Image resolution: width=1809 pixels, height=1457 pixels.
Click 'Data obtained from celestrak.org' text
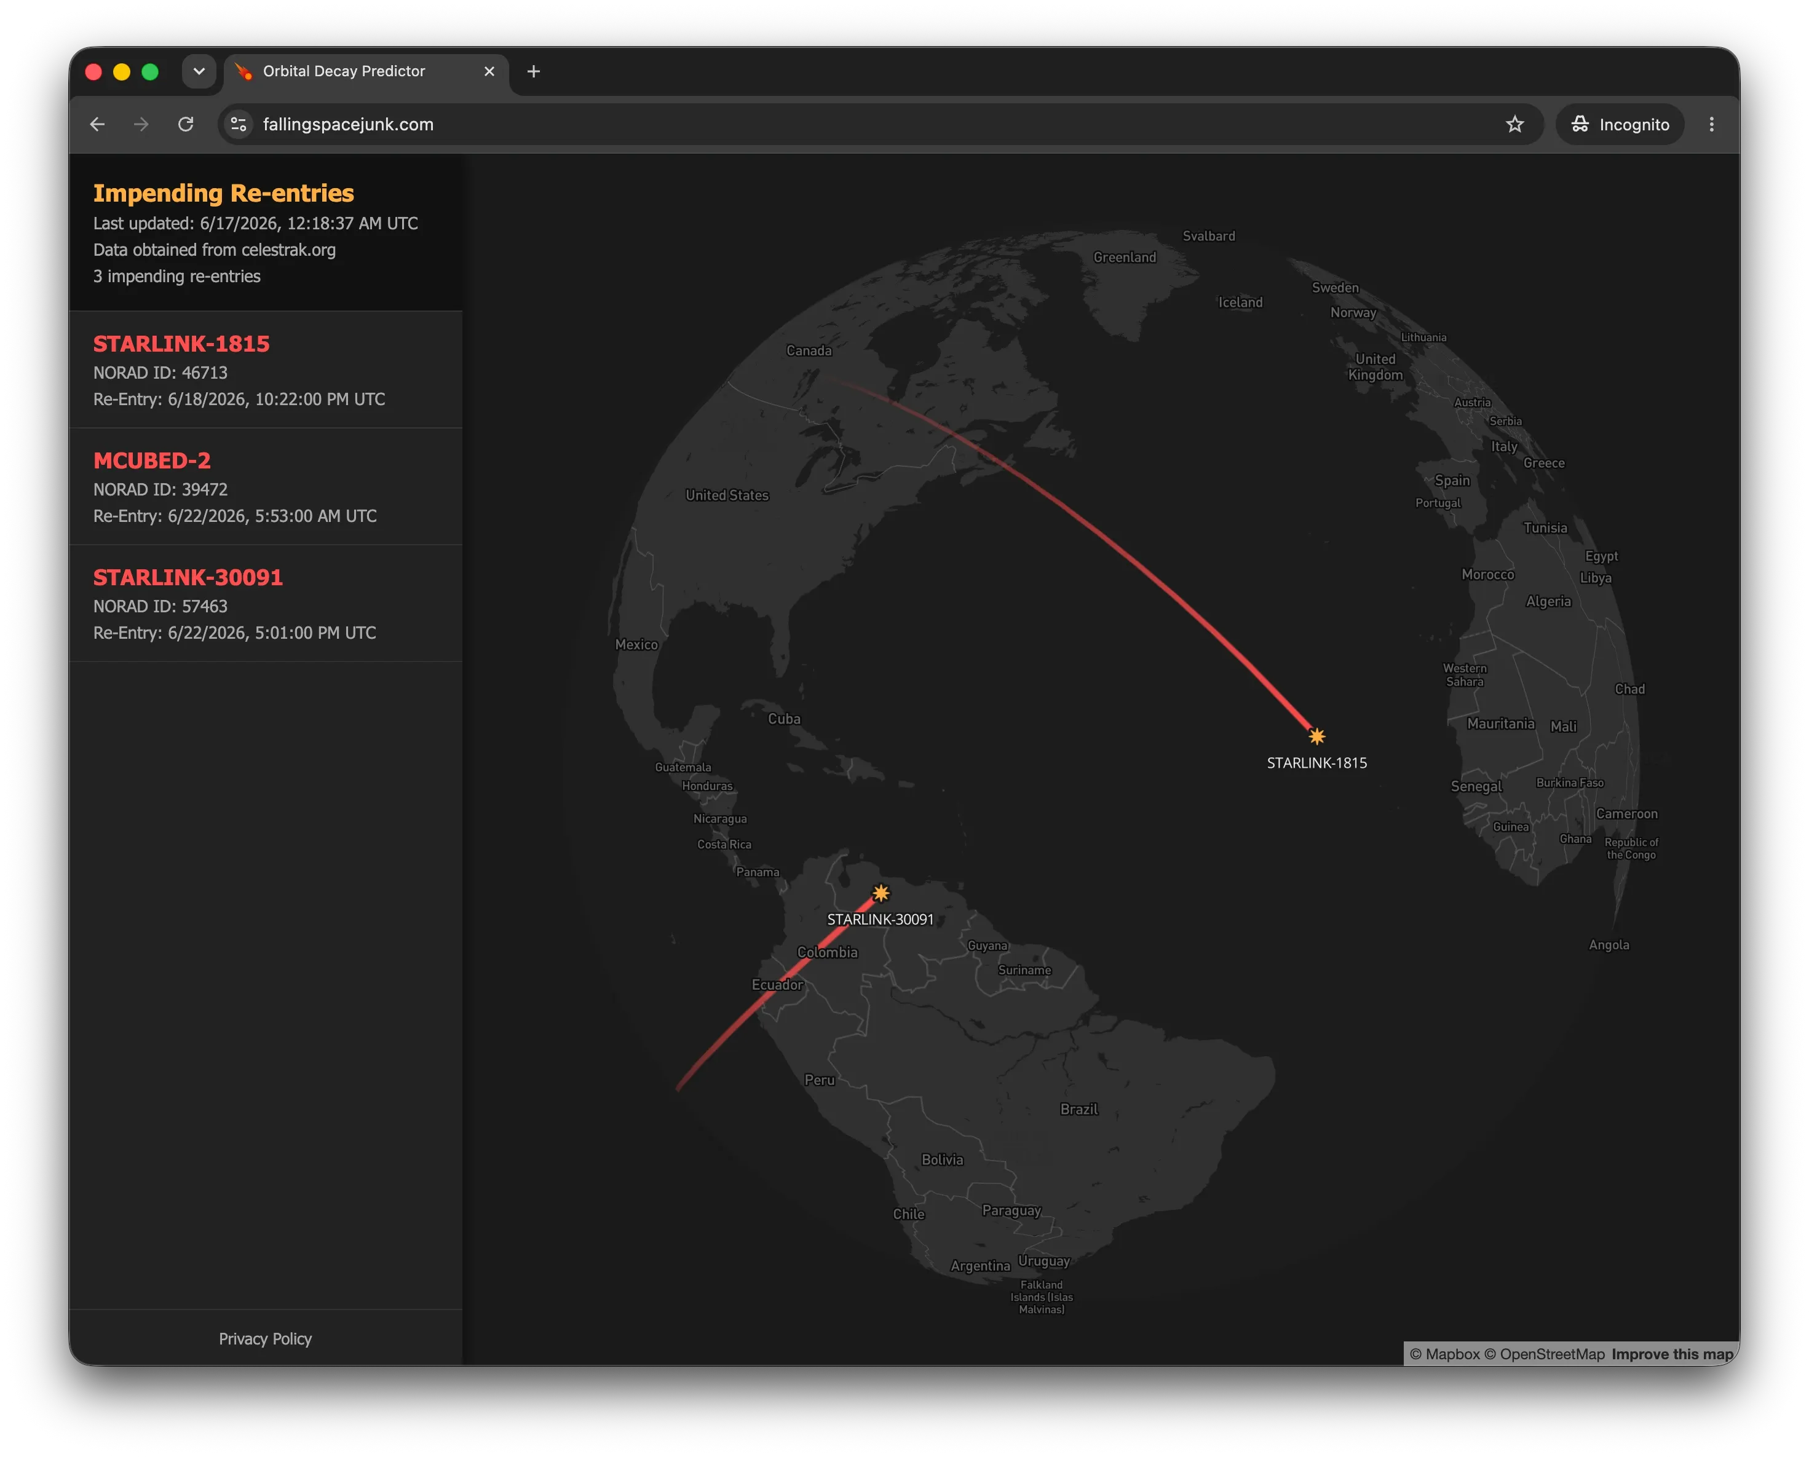tap(214, 250)
